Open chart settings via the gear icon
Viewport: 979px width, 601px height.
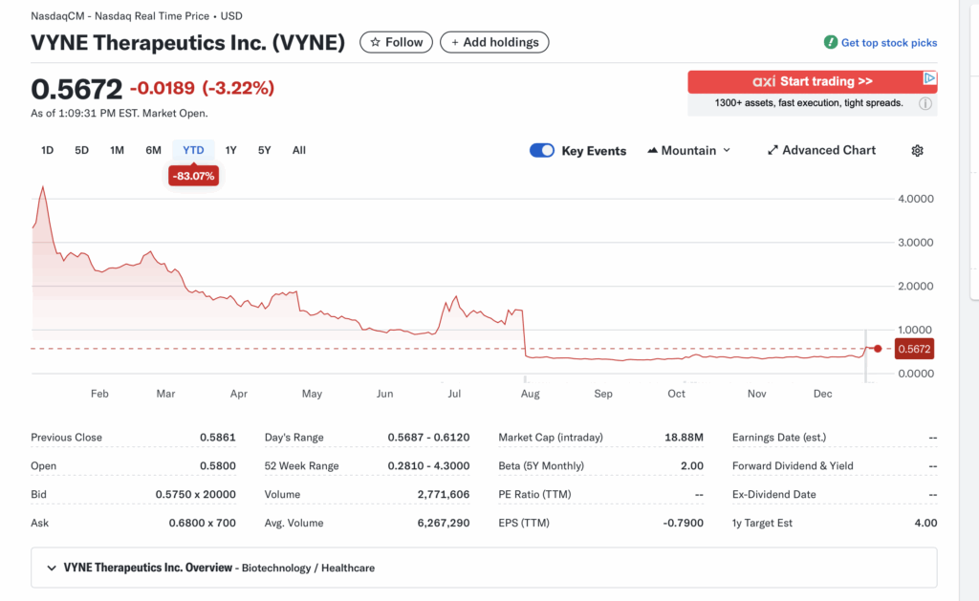917,150
